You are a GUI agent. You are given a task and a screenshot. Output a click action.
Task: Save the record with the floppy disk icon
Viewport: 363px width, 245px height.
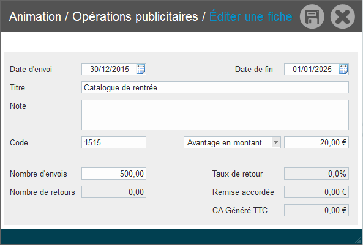coord(312,16)
